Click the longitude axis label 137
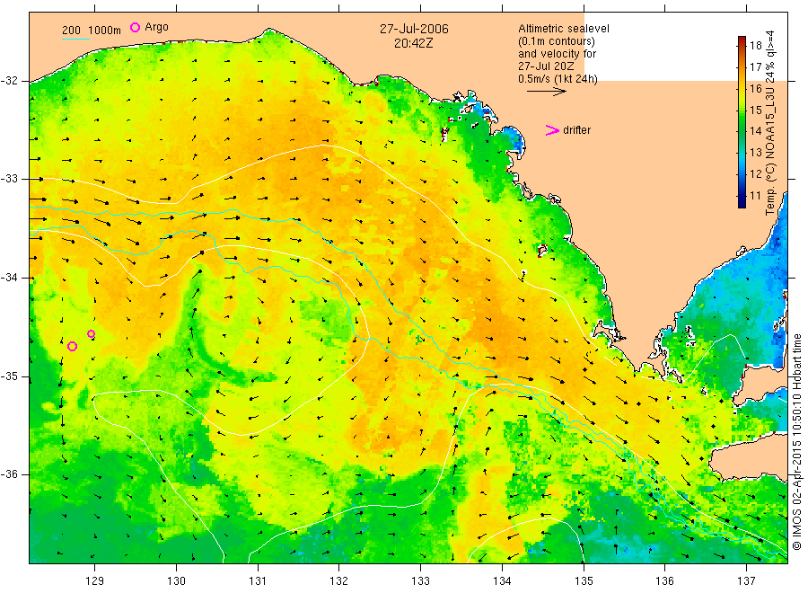The image size is (808, 593). (x=746, y=581)
